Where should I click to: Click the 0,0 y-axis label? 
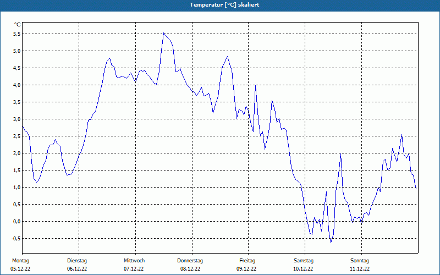click(17, 222)
